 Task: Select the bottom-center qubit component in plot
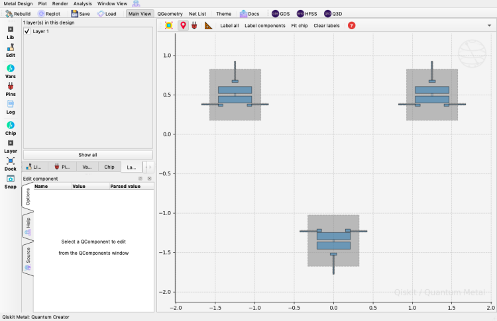333,241
